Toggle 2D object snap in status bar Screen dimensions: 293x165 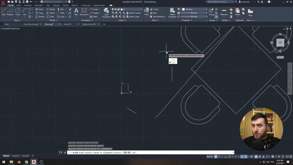[246, 157]
